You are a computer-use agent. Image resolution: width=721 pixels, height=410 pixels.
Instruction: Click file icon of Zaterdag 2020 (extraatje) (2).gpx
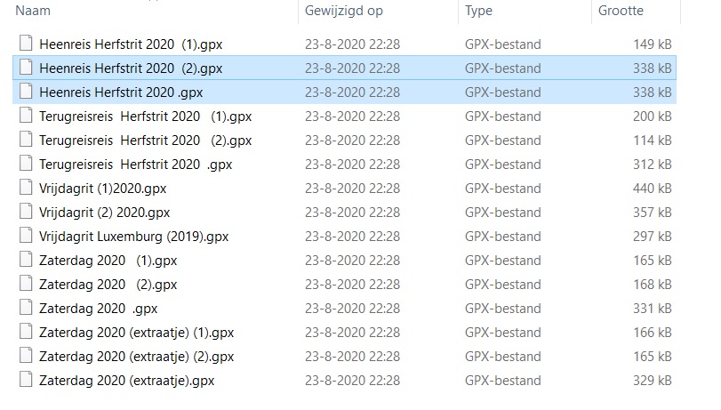(x=26, y=355)
